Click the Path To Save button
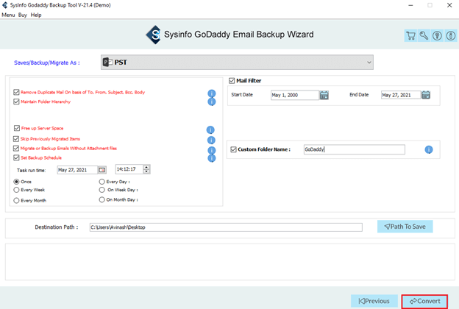The height and width of the screenshot is (309, 459). (x=405, y=227)
